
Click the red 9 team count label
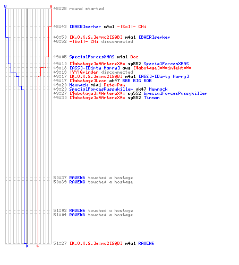coord(51,6)
